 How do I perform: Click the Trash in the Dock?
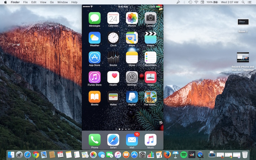tap(245, 154)
